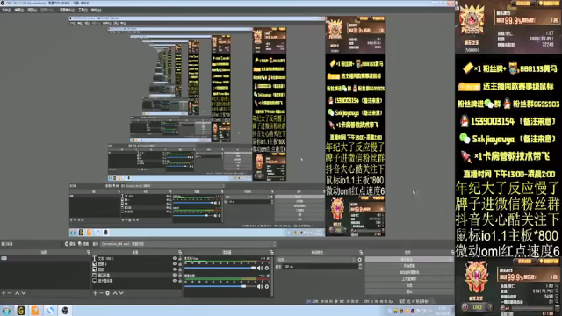Move the selected scene down
Screen dimensions: 562x316
(x=24, y=293)
